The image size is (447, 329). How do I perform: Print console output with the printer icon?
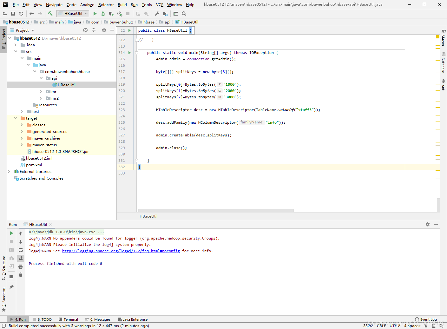[21, 266]
